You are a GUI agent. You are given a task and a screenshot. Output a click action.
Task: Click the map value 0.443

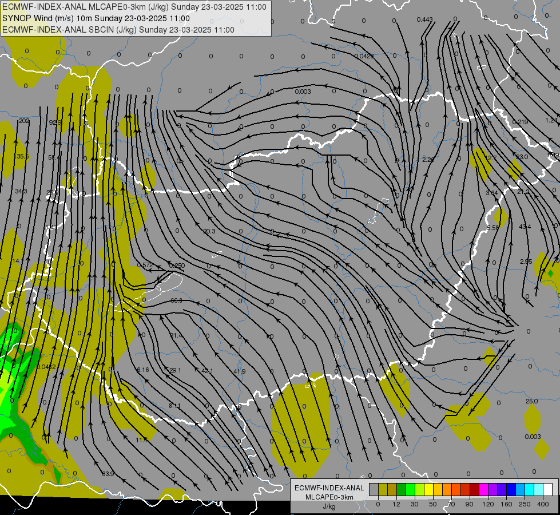(x=424, y=19)
